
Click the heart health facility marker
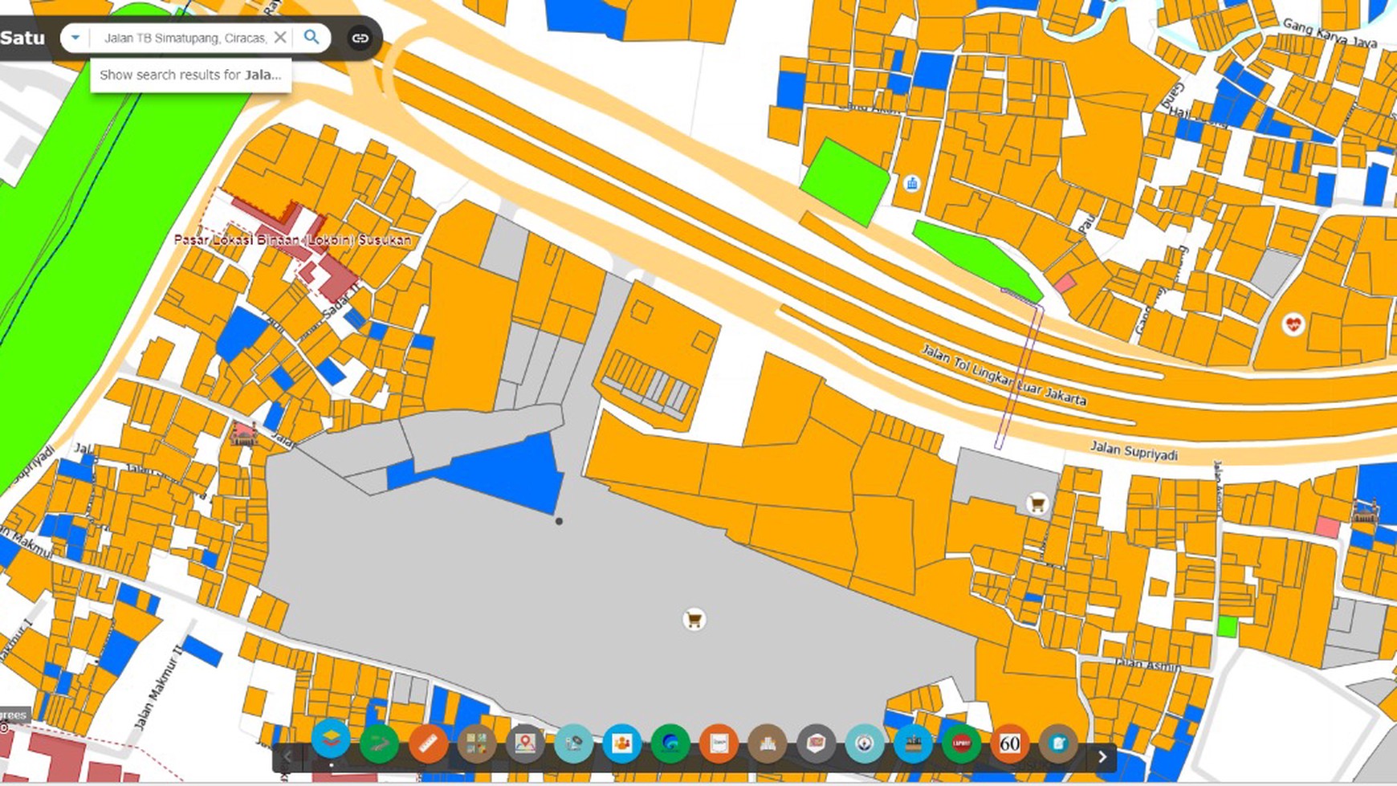1292,324
